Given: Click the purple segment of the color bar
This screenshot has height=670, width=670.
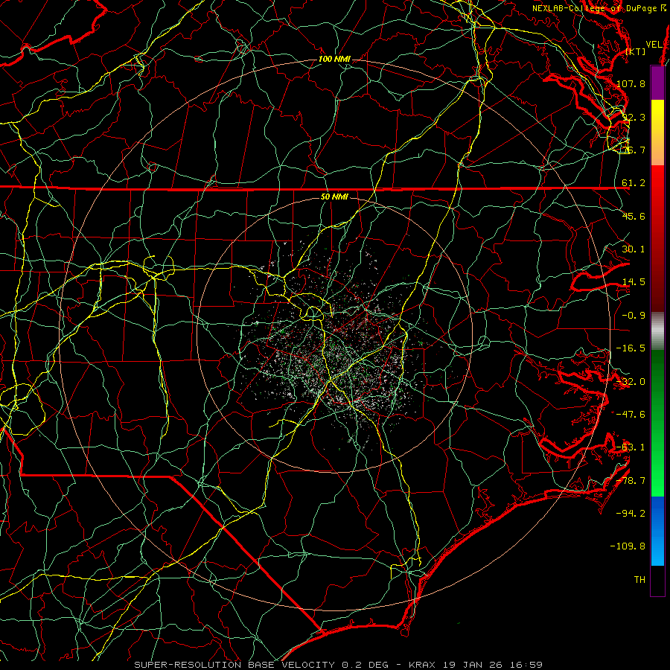Looking at the screenshot, I should point(657,83).
